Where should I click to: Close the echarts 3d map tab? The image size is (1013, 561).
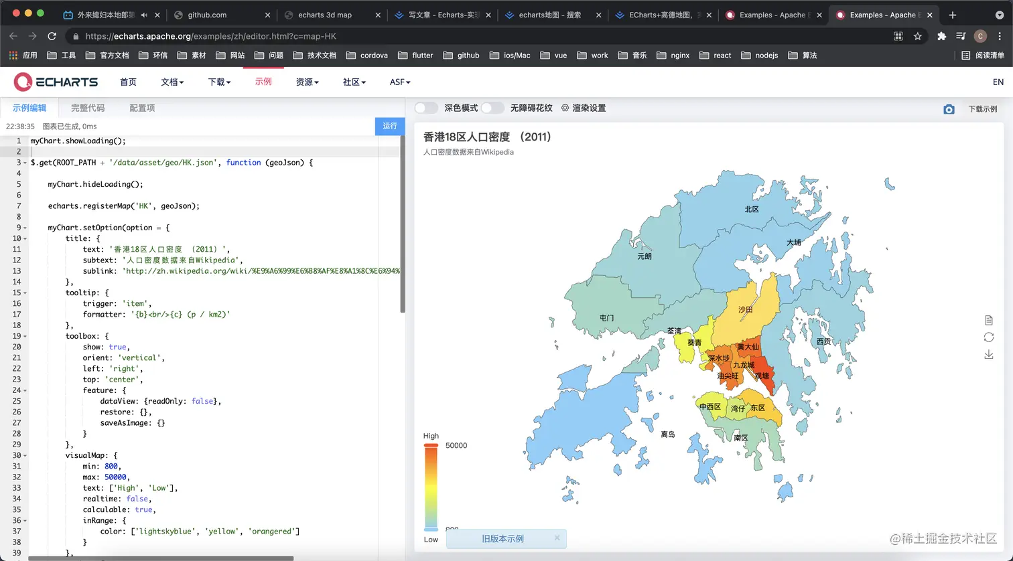(x=378, y=15)
